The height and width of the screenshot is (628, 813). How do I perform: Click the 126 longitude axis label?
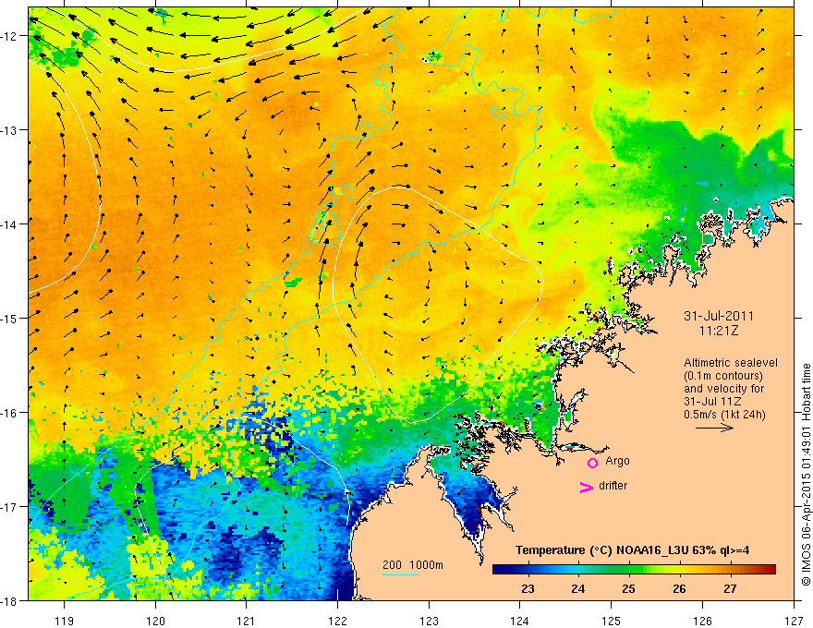point(702,621)
